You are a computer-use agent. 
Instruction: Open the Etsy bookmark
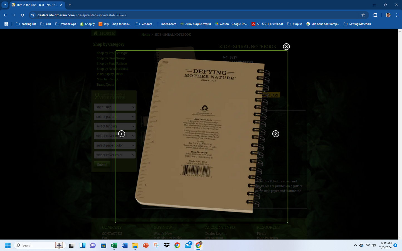point(114,24)
